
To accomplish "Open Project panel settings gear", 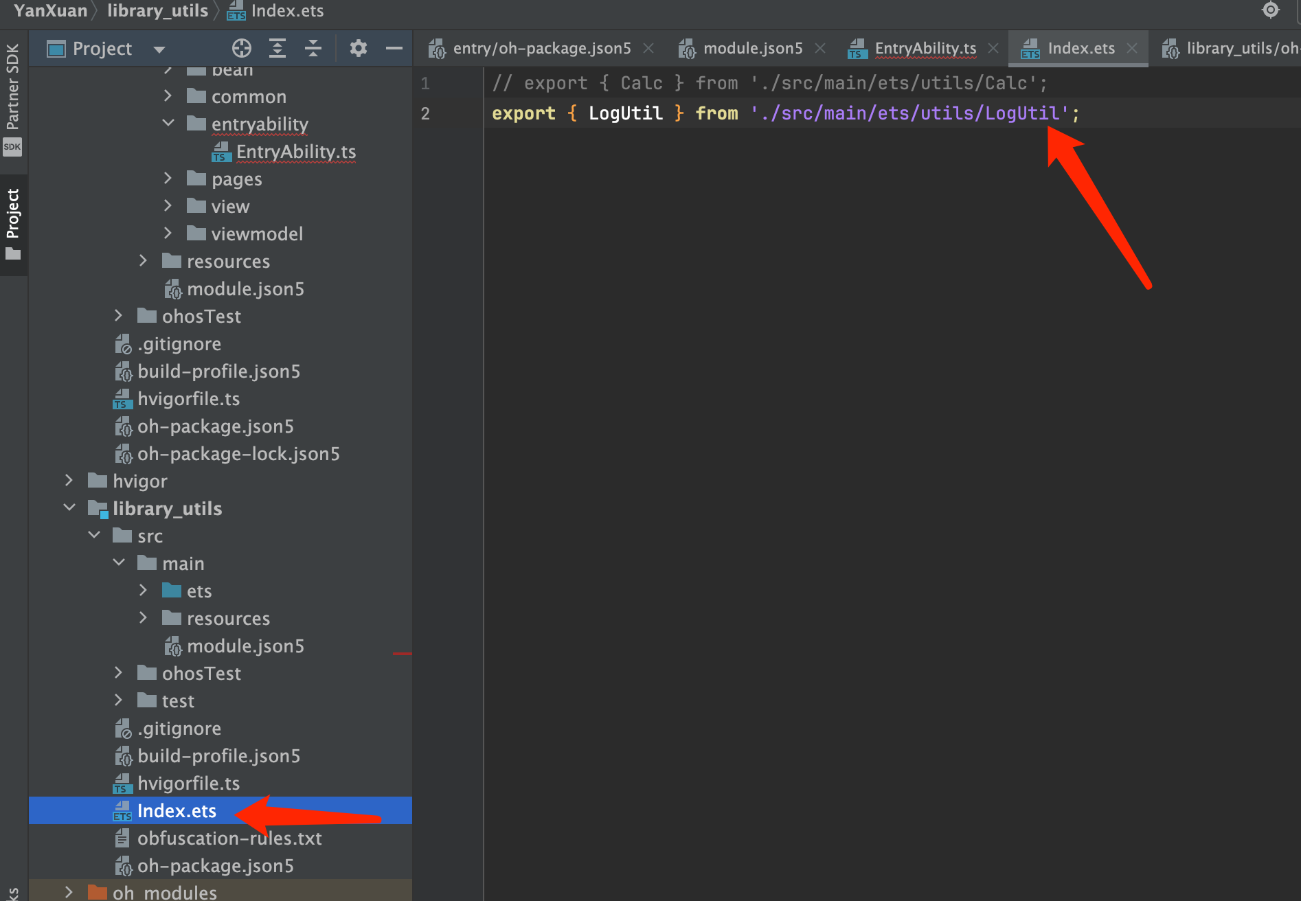I will pyautogui.click(x=359, y=48).
